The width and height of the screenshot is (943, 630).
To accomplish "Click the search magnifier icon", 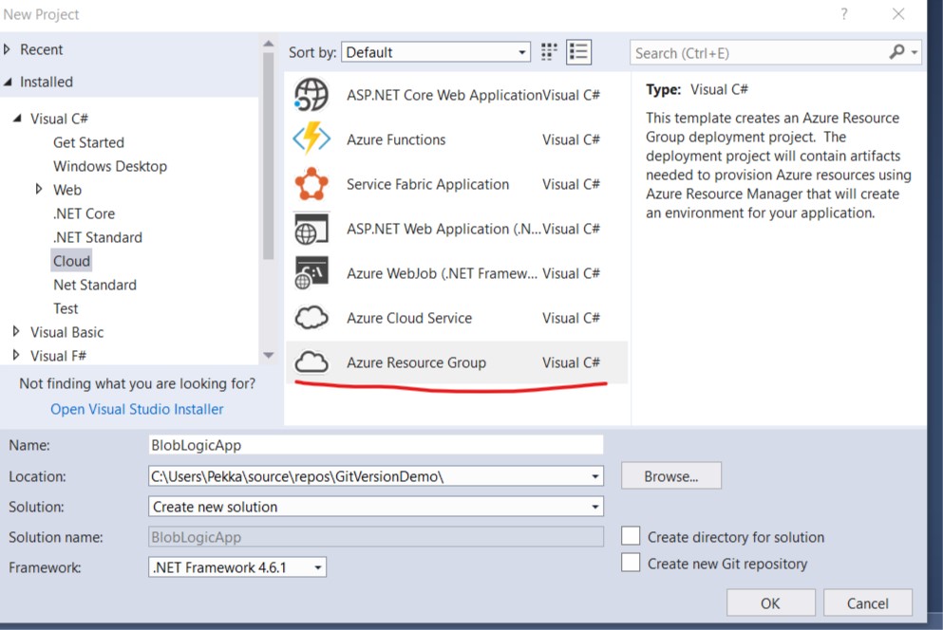I will 896,52.
